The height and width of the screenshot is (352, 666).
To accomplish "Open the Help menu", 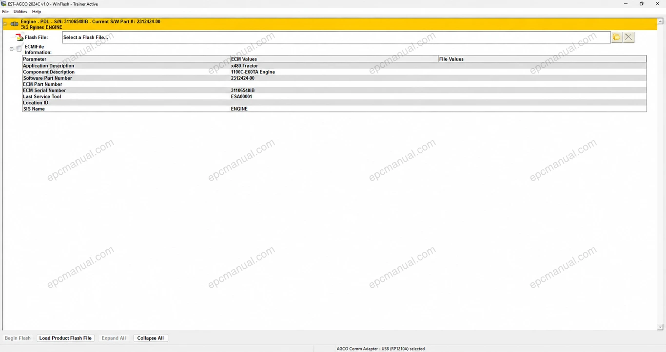I will (37, 12).
